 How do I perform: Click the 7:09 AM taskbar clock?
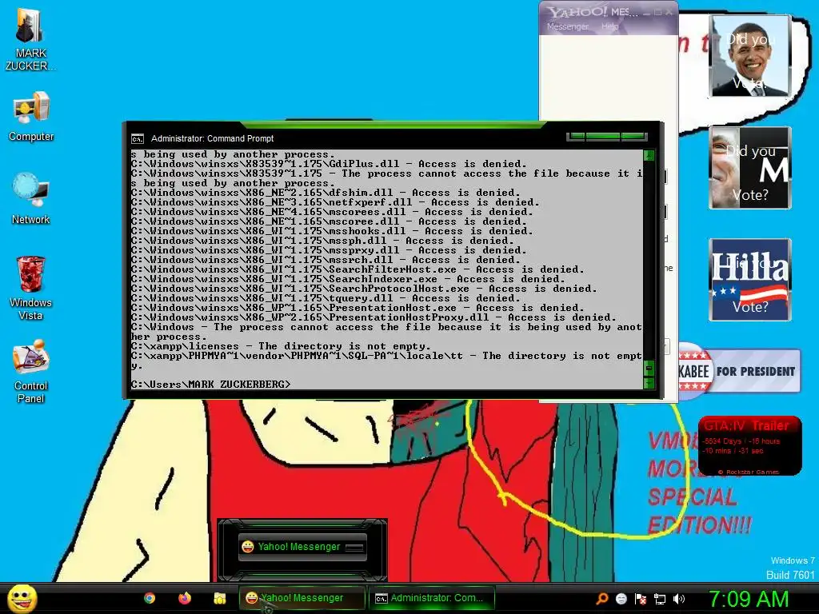click(749, 599)
